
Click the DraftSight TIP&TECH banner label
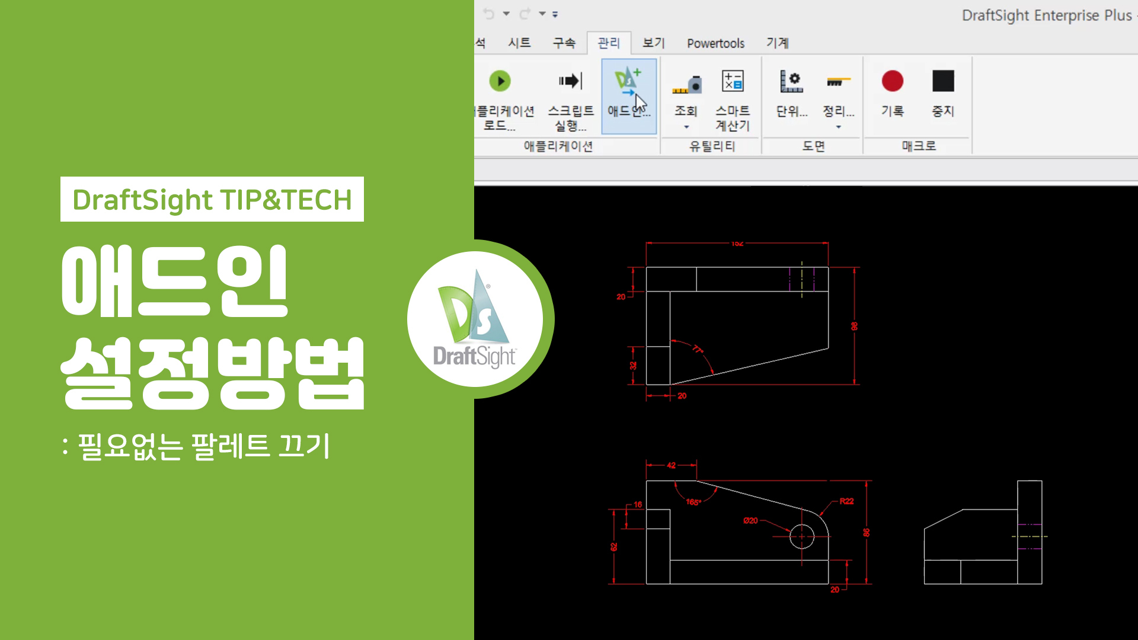[x=212, y=199]
